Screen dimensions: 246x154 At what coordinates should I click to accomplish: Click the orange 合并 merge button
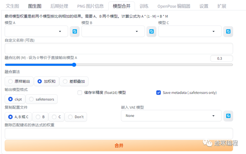click(x=119, y=145)
